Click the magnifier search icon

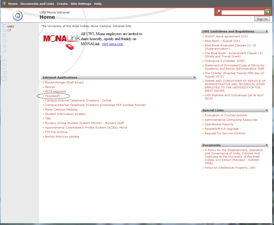click(x=218, y=12)
